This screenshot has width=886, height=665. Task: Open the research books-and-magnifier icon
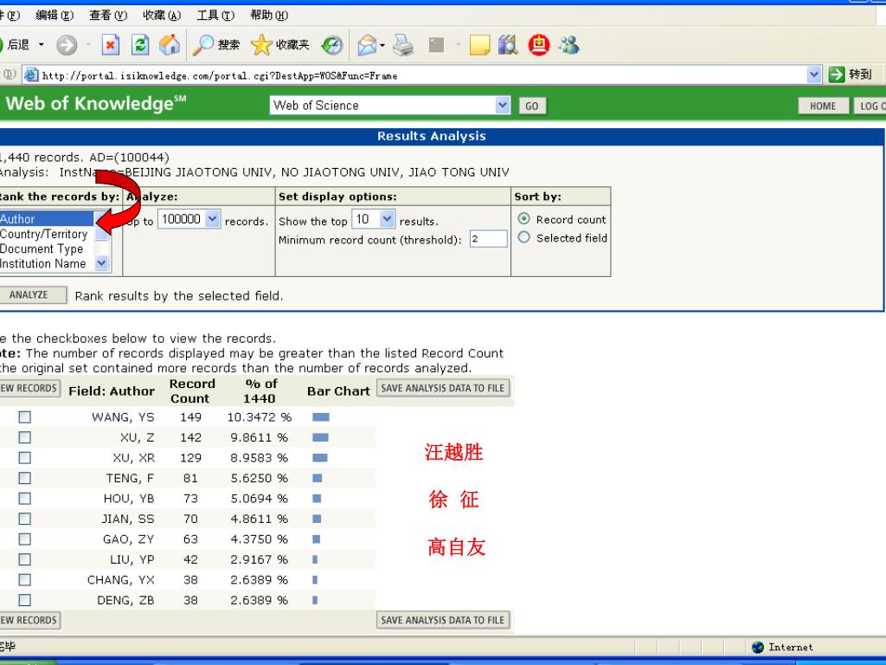tap(508, 45)
